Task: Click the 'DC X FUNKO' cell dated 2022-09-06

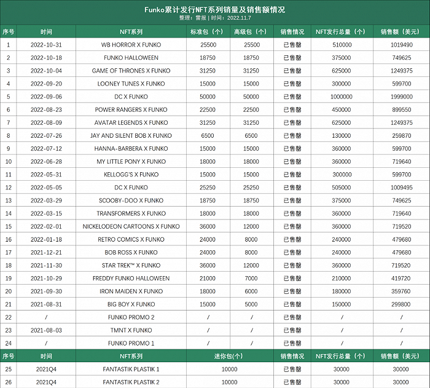Action: 131,97
